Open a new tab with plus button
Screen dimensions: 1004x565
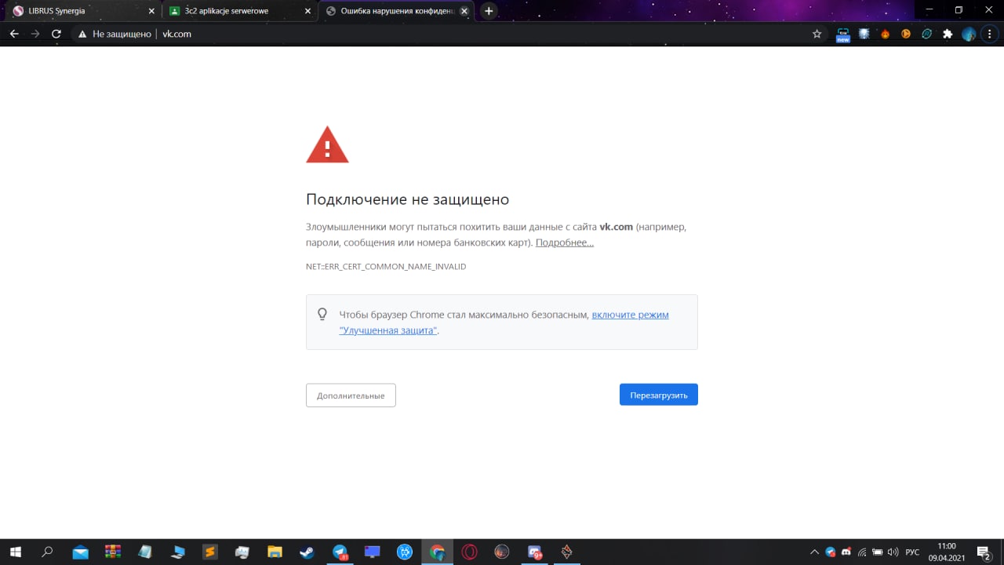[x=489, y=11]
